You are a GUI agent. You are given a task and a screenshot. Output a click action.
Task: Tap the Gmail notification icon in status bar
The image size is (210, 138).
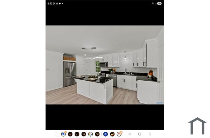coord(57,3)
